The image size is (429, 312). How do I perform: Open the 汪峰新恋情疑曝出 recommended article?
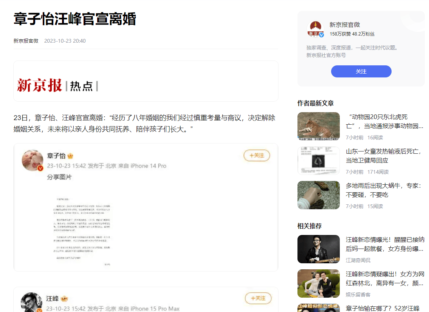tap(385, 279)
